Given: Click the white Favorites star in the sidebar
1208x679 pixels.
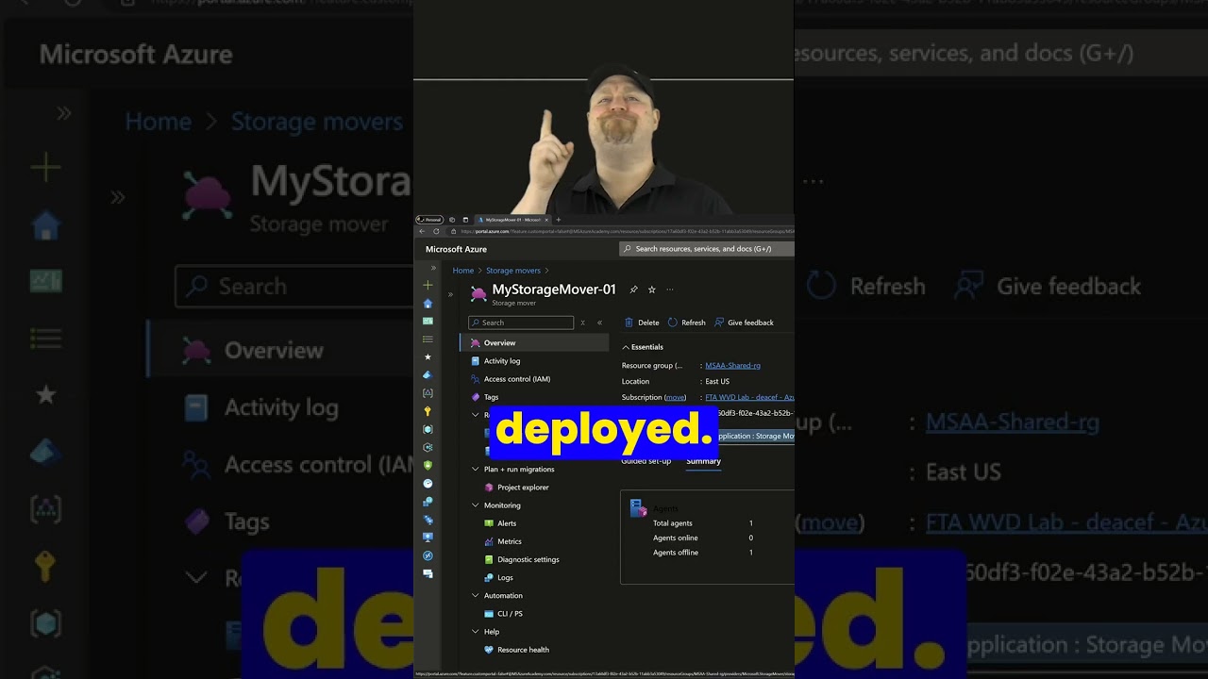Looking at the screenshot, I should point(428,356).
